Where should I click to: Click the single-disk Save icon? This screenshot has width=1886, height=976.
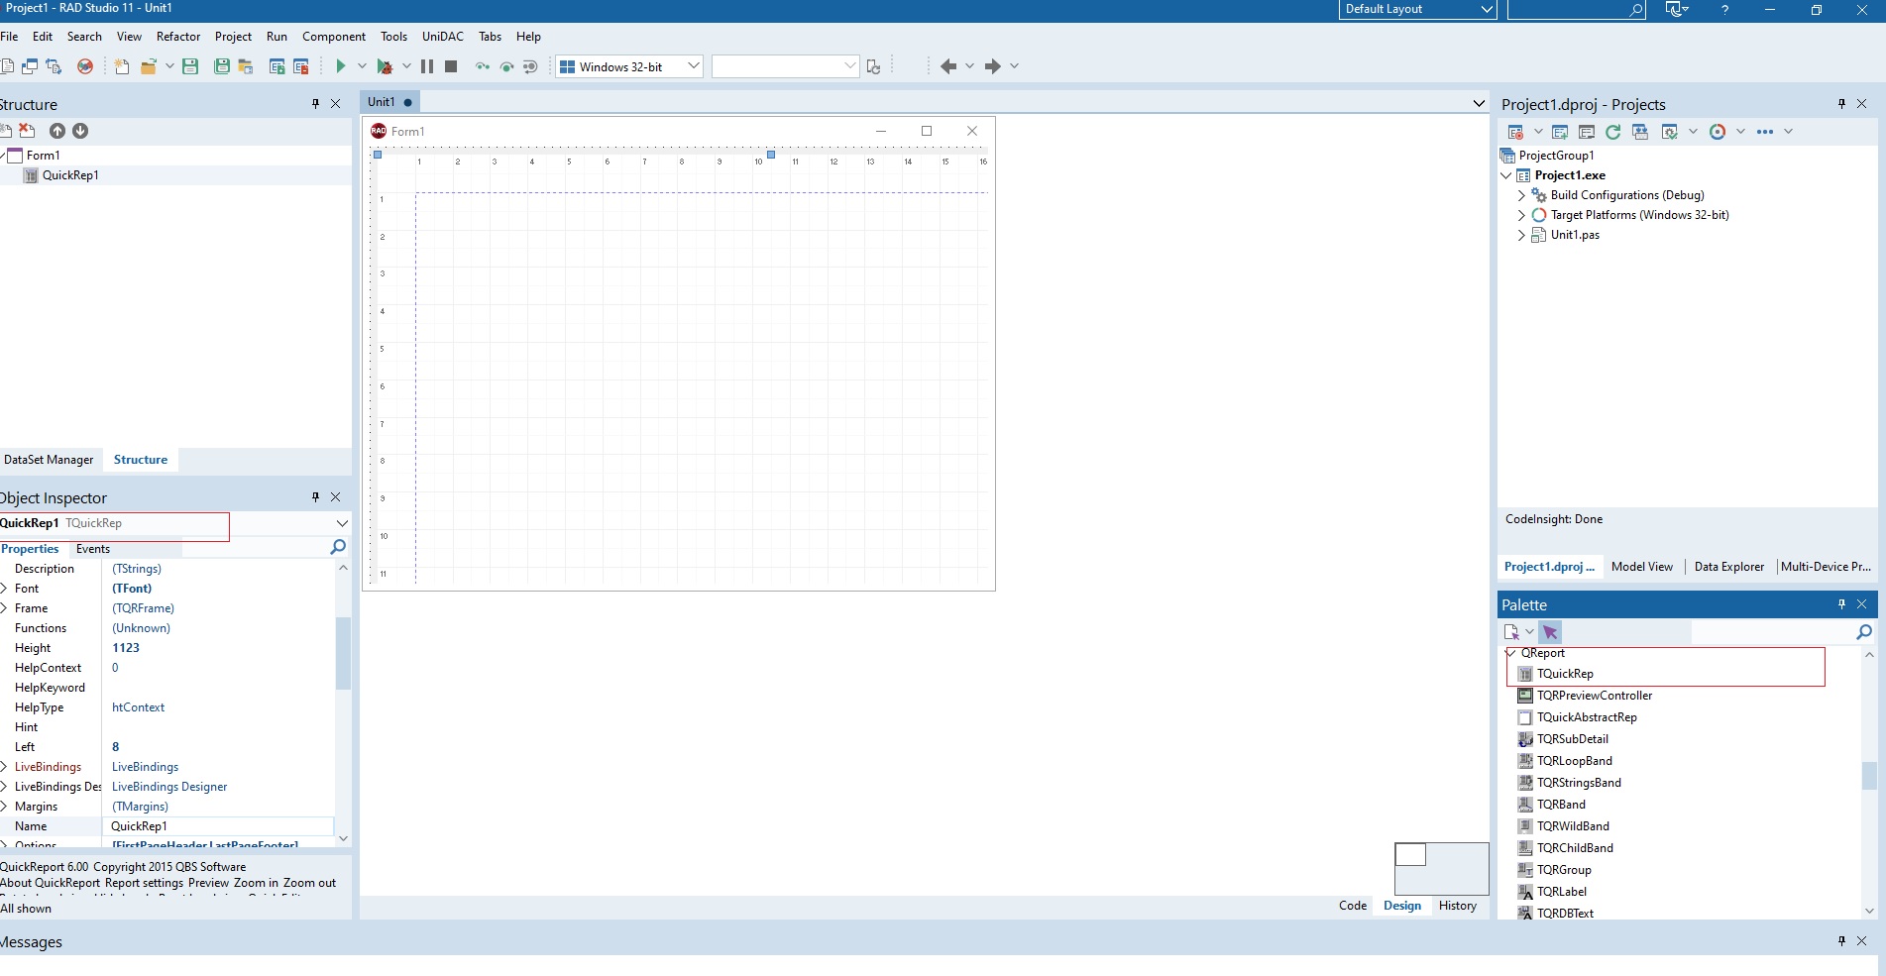point(190,66)
